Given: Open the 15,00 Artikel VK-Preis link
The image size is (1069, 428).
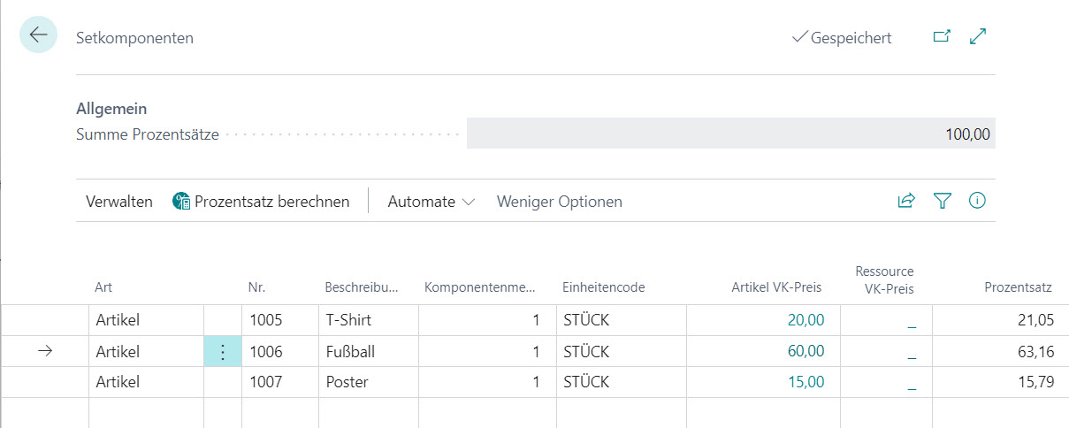Looking at the screenshot, I should [x=806, y=382].
